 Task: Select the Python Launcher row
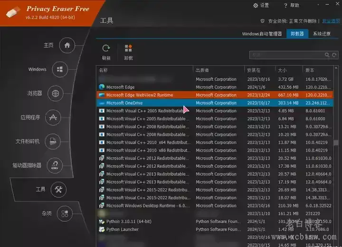(215, 229)
